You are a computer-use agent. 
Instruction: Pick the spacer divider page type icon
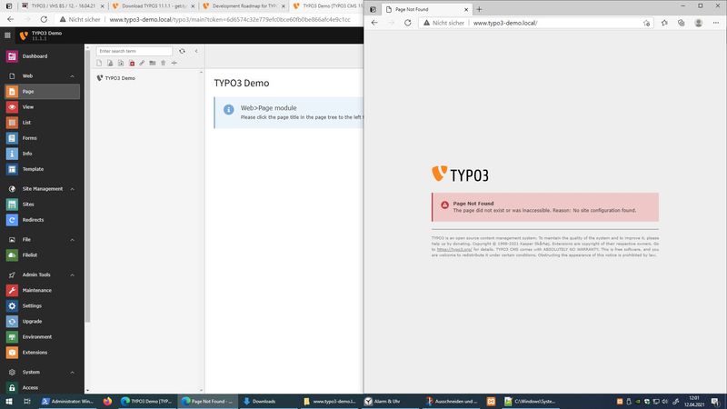[x=174, y=63]
